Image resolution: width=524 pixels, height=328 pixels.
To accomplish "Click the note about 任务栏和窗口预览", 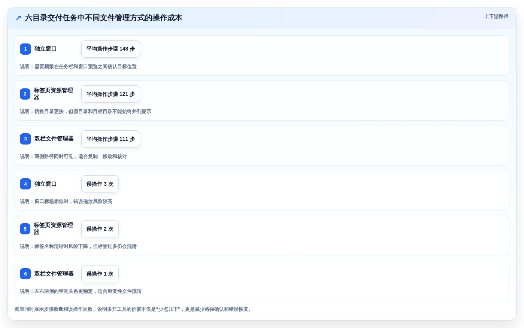I will coord(78,67).
